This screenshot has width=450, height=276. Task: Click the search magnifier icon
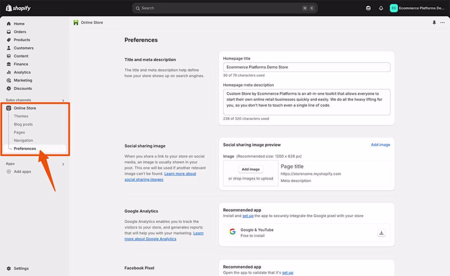pos(138,8)
